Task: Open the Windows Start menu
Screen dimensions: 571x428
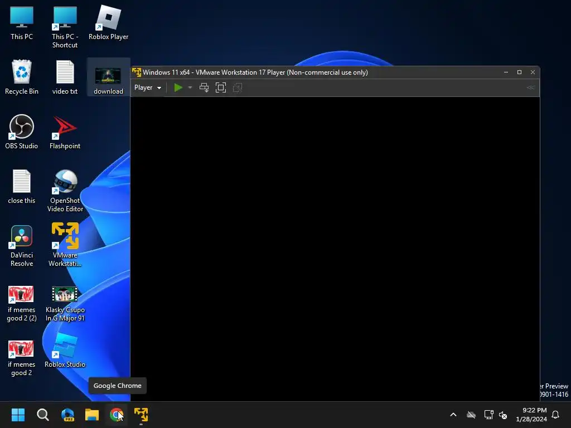Action: (18, 415)
